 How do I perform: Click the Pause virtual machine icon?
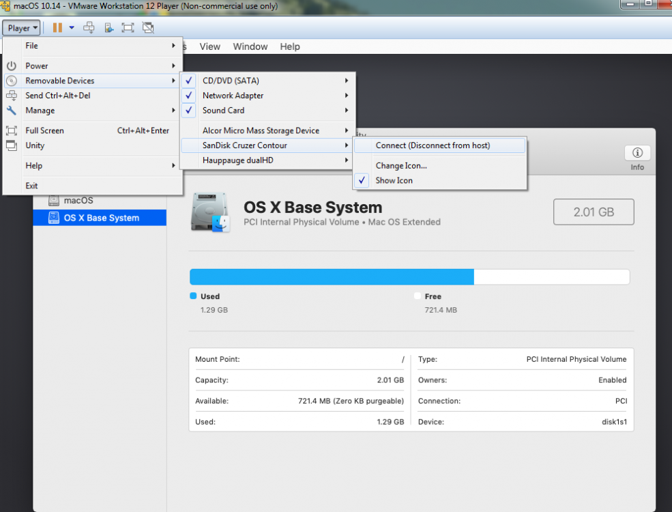coord(57,28)
